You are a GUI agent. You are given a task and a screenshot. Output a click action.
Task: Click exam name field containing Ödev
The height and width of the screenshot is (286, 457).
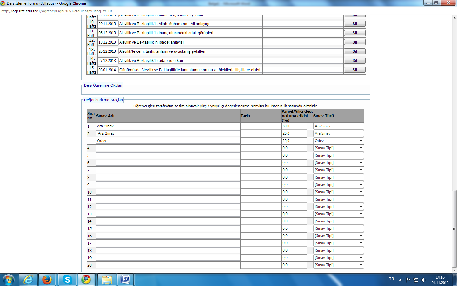(168, 141)
